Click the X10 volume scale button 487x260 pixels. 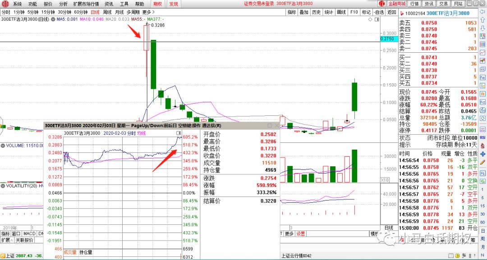click(385, 180)
